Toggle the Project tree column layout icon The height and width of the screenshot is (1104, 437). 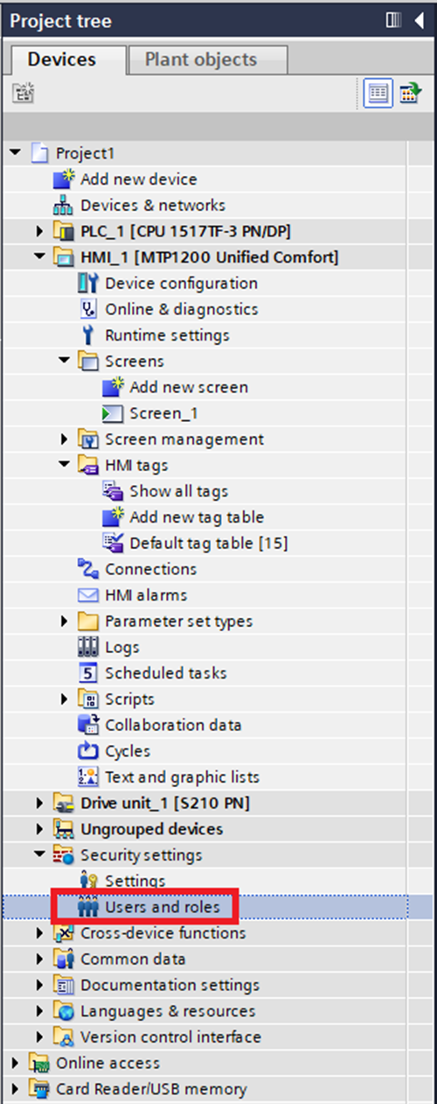click(392, 21)
